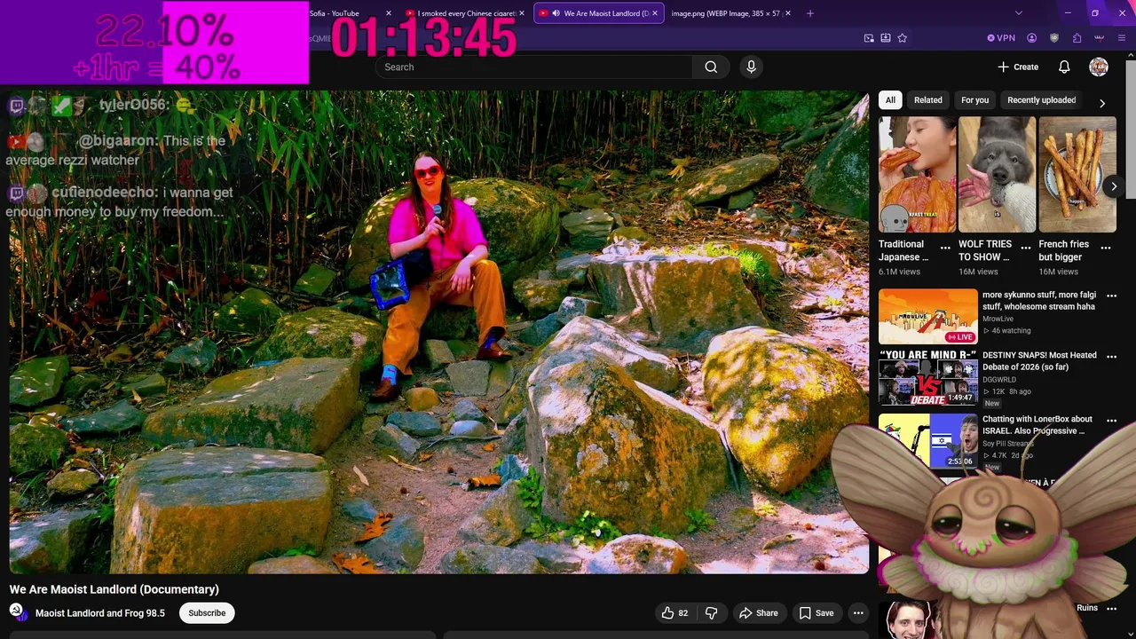This screenshot has height=639, width=1136.
Task: Dislike the video with thumbs down
Action: click(711, 613)
